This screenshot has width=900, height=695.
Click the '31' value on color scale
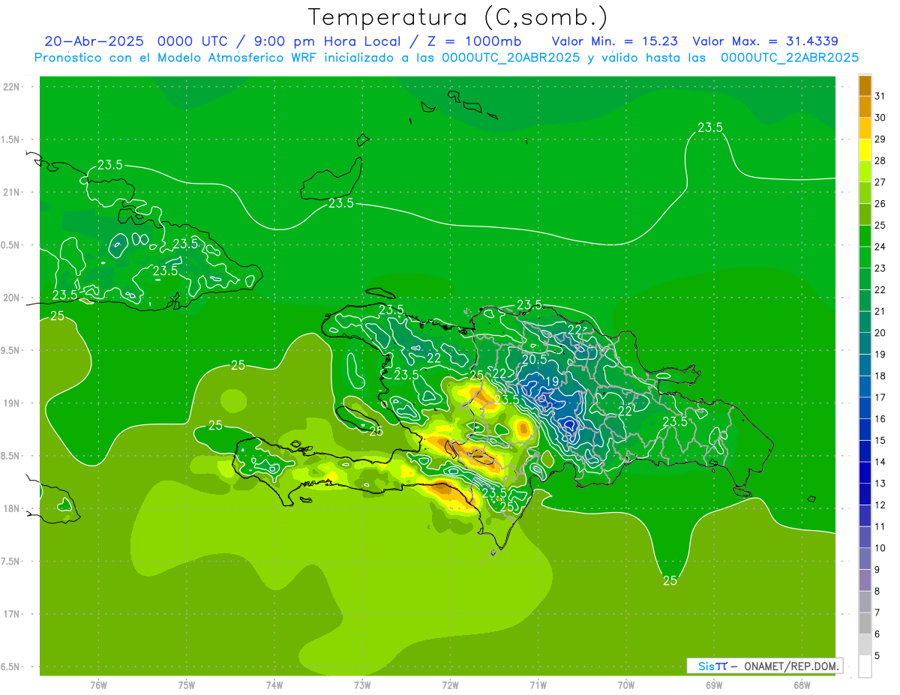pyautogui.click(x=880, y=96)
